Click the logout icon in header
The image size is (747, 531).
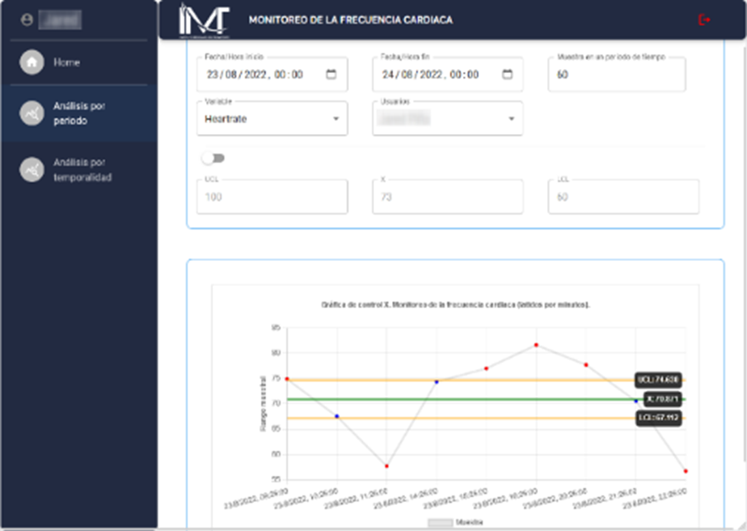click(704, 20)
